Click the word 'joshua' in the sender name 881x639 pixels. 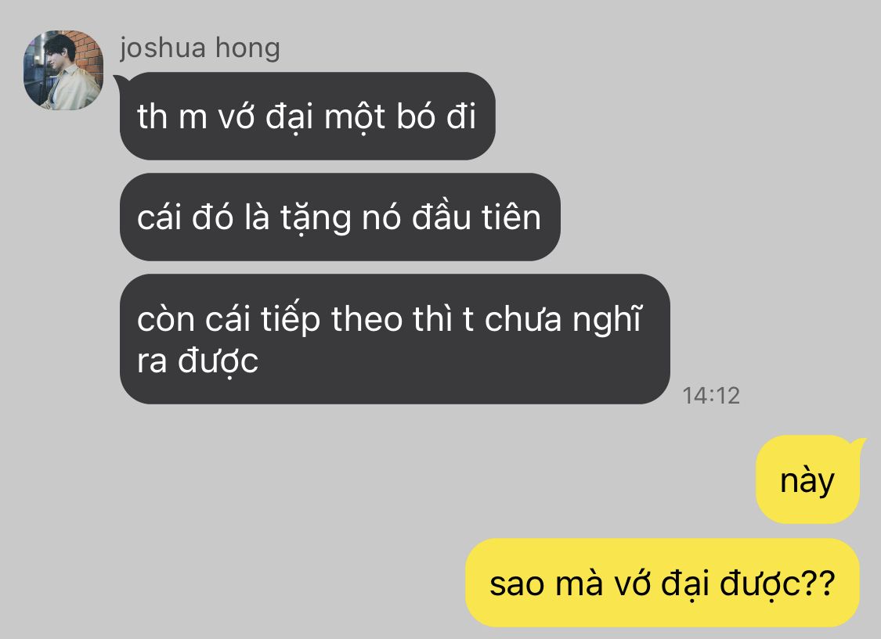coord(162,48)
